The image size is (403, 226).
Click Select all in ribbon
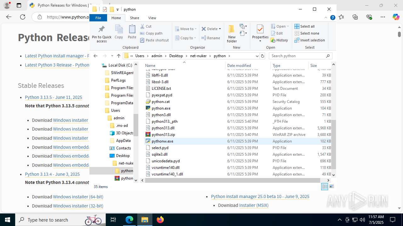click(x=304, y=26)
